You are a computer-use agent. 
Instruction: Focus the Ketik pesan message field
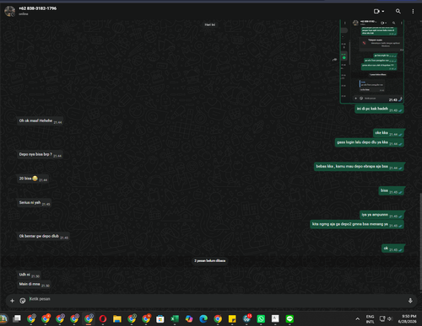tap(217, 299)
